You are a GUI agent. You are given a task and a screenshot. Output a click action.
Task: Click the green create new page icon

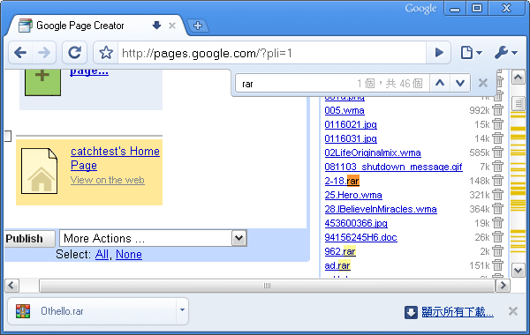[42, 82]
